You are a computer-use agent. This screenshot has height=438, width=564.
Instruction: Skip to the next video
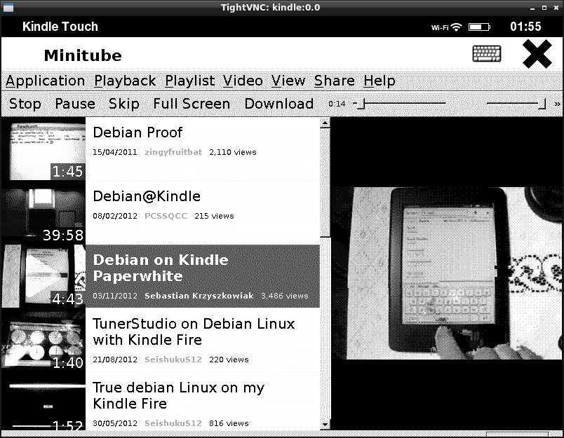[124, 104]
